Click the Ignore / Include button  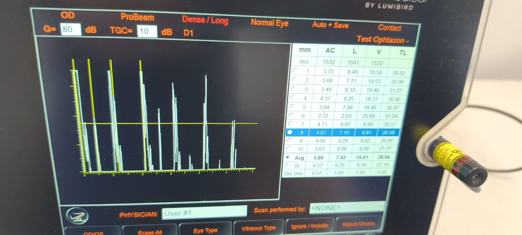(310, 225)
